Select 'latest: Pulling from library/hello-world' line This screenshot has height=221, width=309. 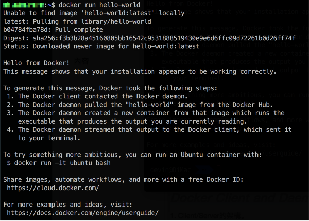pos(77,21)
